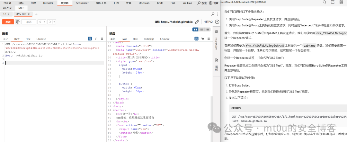Select response Chinese view tab
This screenshot has height=142, width=347.
point(165,39)
